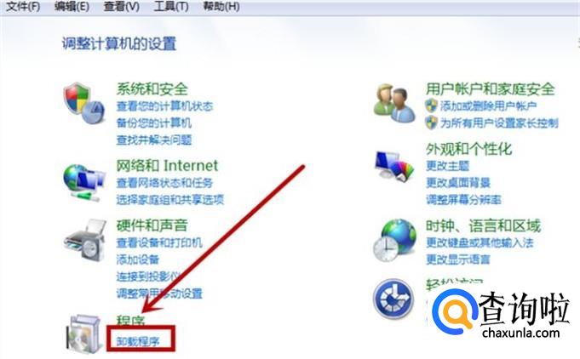The image size is (580, 359).
Task: Open the User Accounts people icon
Action: click(x=394, y=103)
